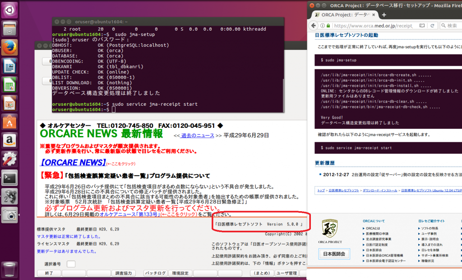Toggle Reader View in Firefox address bar

click(422, 26)
